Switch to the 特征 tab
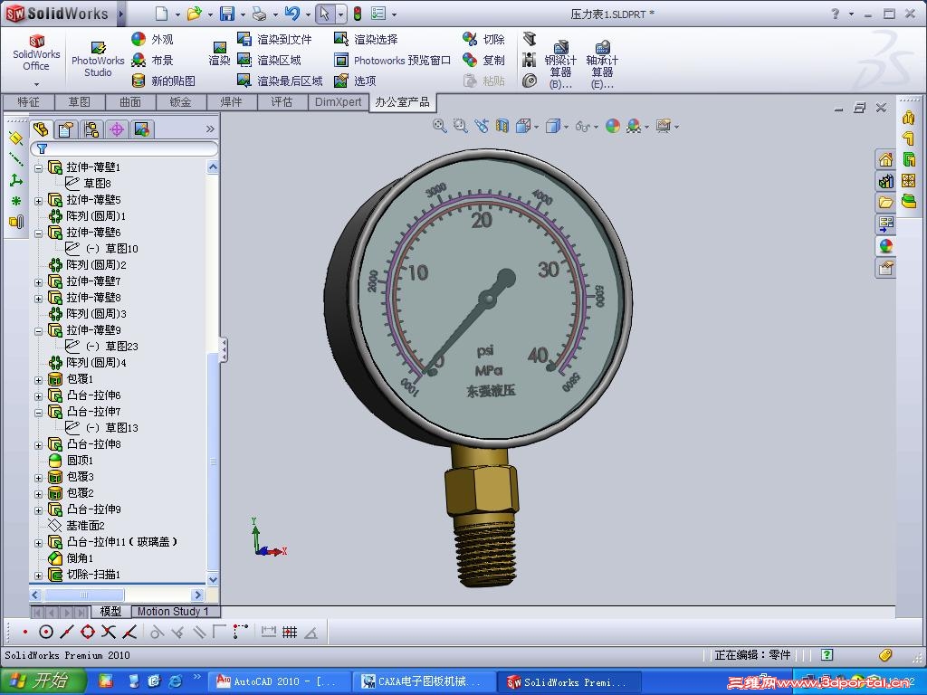Viewport: 927px width, 695px height. click(28, 101)
